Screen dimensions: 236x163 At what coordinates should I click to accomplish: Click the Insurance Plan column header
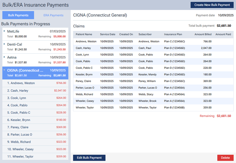click(173, 34)
